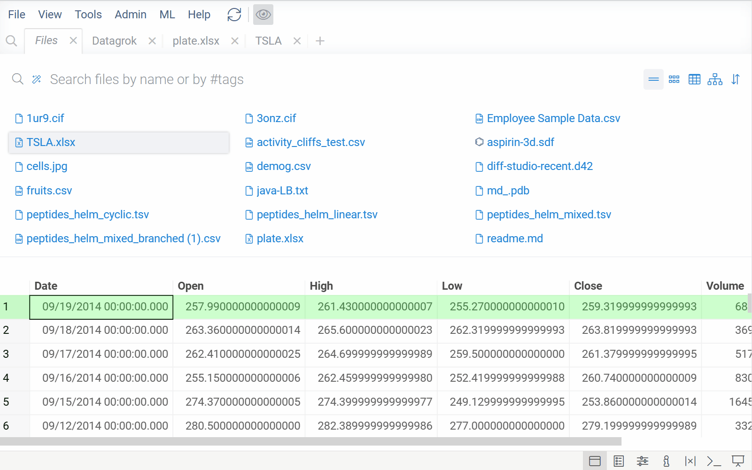752x470 pixels.
Task: Click the horizontal scrollbar below the table
Action: (310, 442)
